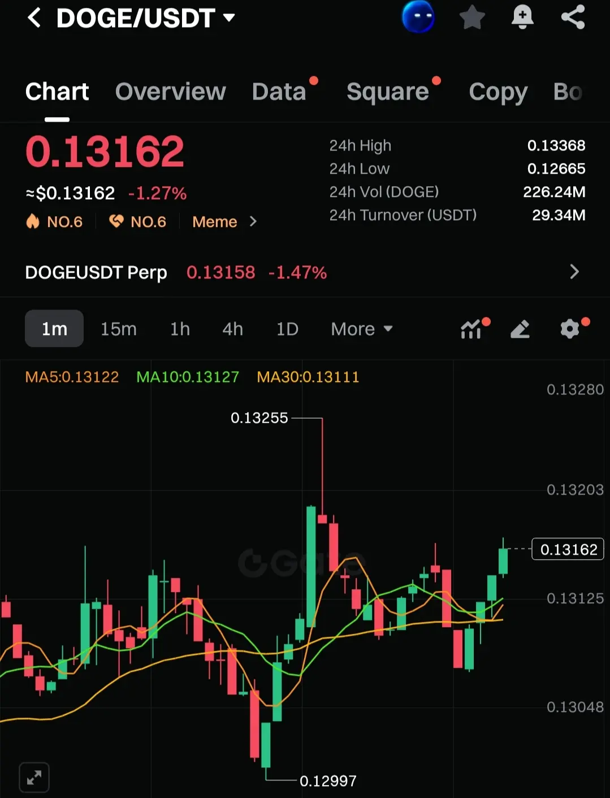Image resolution: width=610 pixels, height=798 pixels.
Task: Switch chart to 4h interval
Action: coord(232,329)
